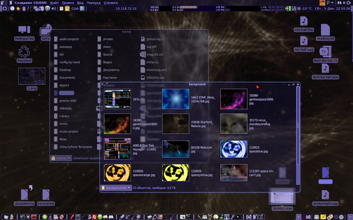Click the США keyboard layout indicator
The height and width of the screenshot is (220, 353).
pos(75,9)
